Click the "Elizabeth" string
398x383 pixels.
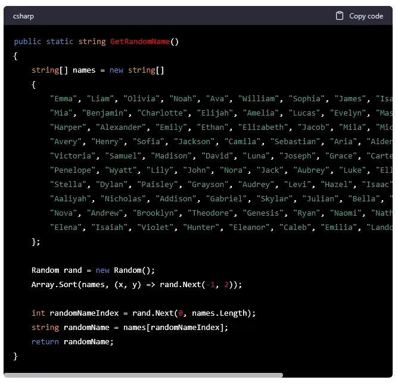(263, 127)
